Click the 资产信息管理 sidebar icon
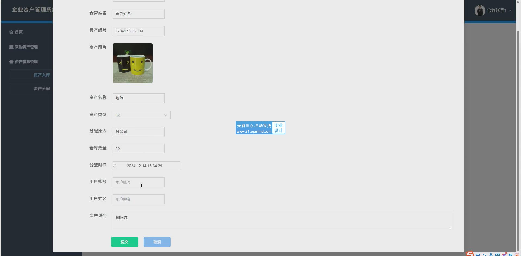521x256 pixels. pyautogui.click(x=11, y=62)
